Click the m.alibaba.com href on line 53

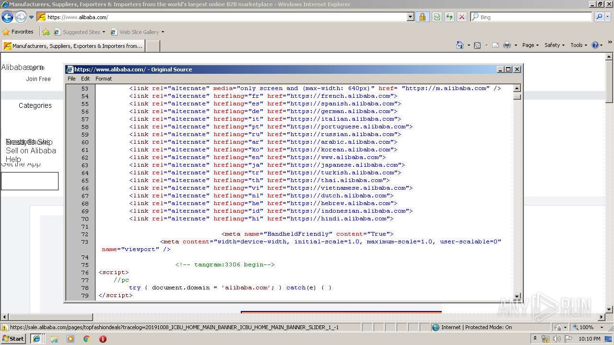coord(446,88)
